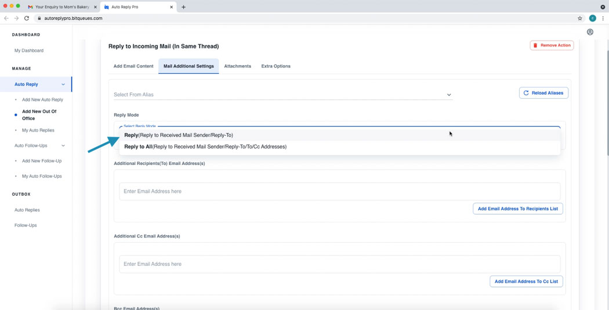
Task: Select Reply option in Reply Mode list
Action: pos(179,135)
